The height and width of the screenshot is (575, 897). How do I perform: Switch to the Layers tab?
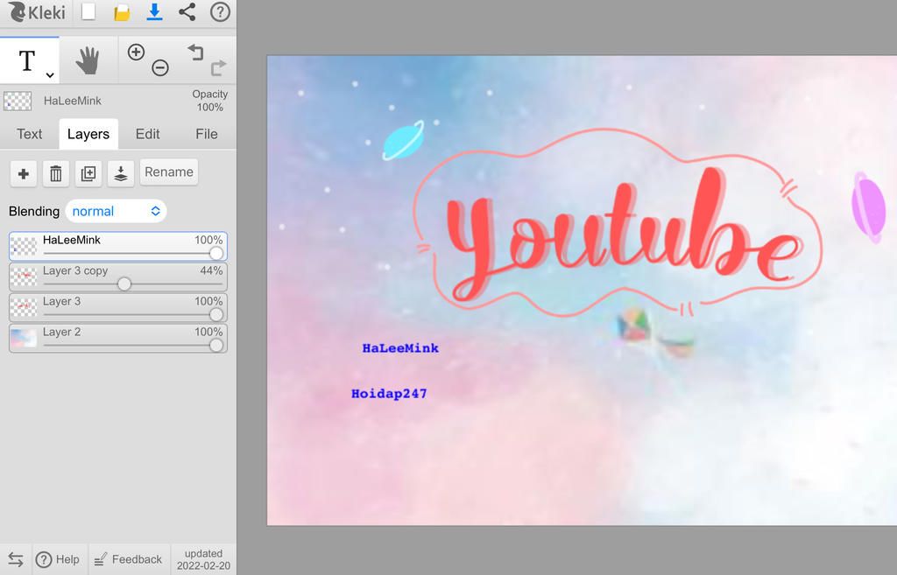(x=88, y=134)
